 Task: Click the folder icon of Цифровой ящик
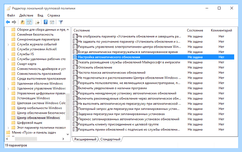click(x=13, y=123)
